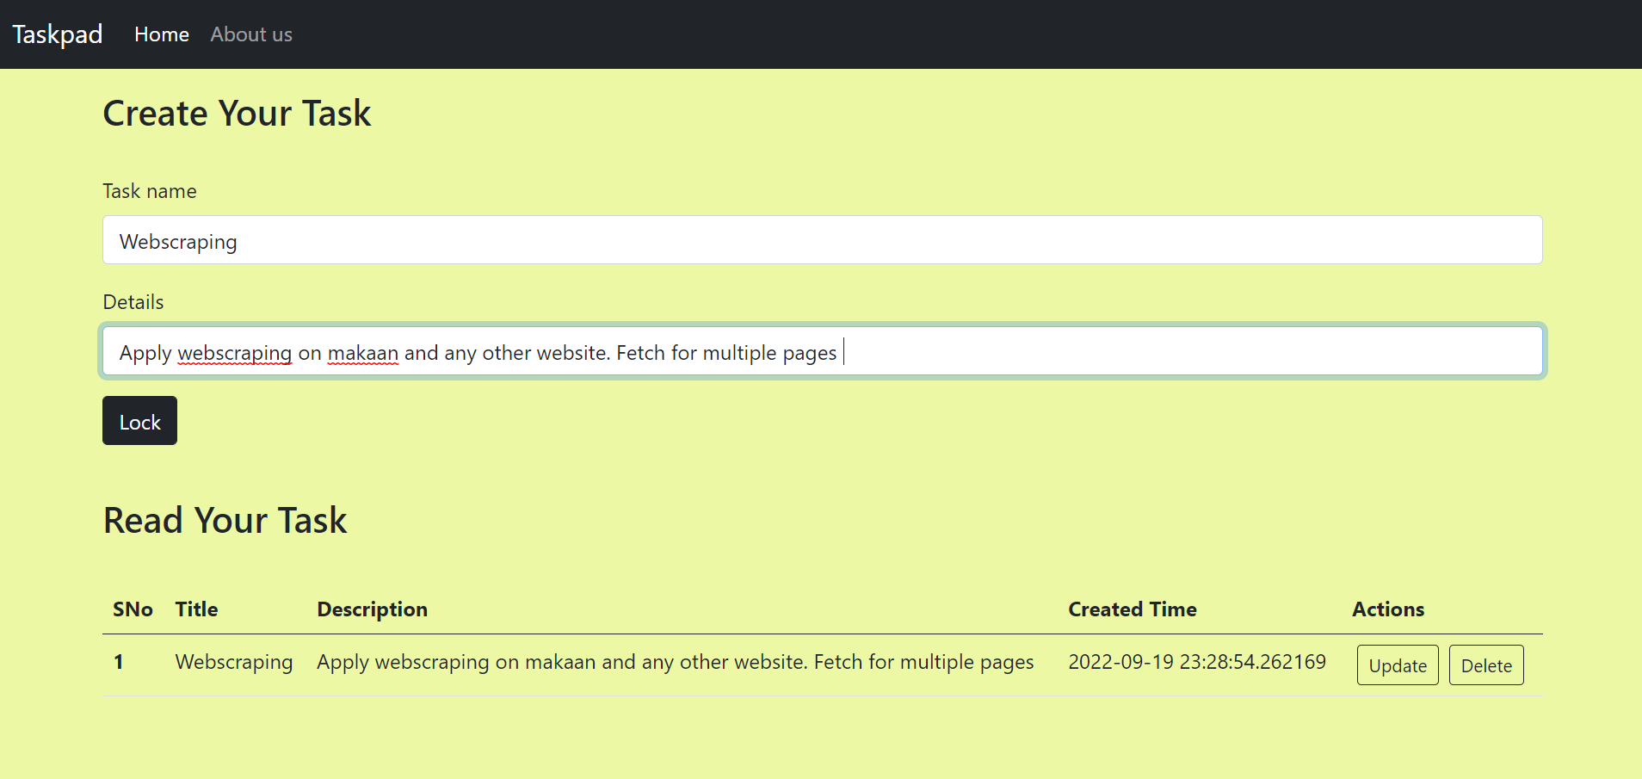1642x779 pixels.
Task: Click the Created Time column header
Action: click(x=1133, y=609)
